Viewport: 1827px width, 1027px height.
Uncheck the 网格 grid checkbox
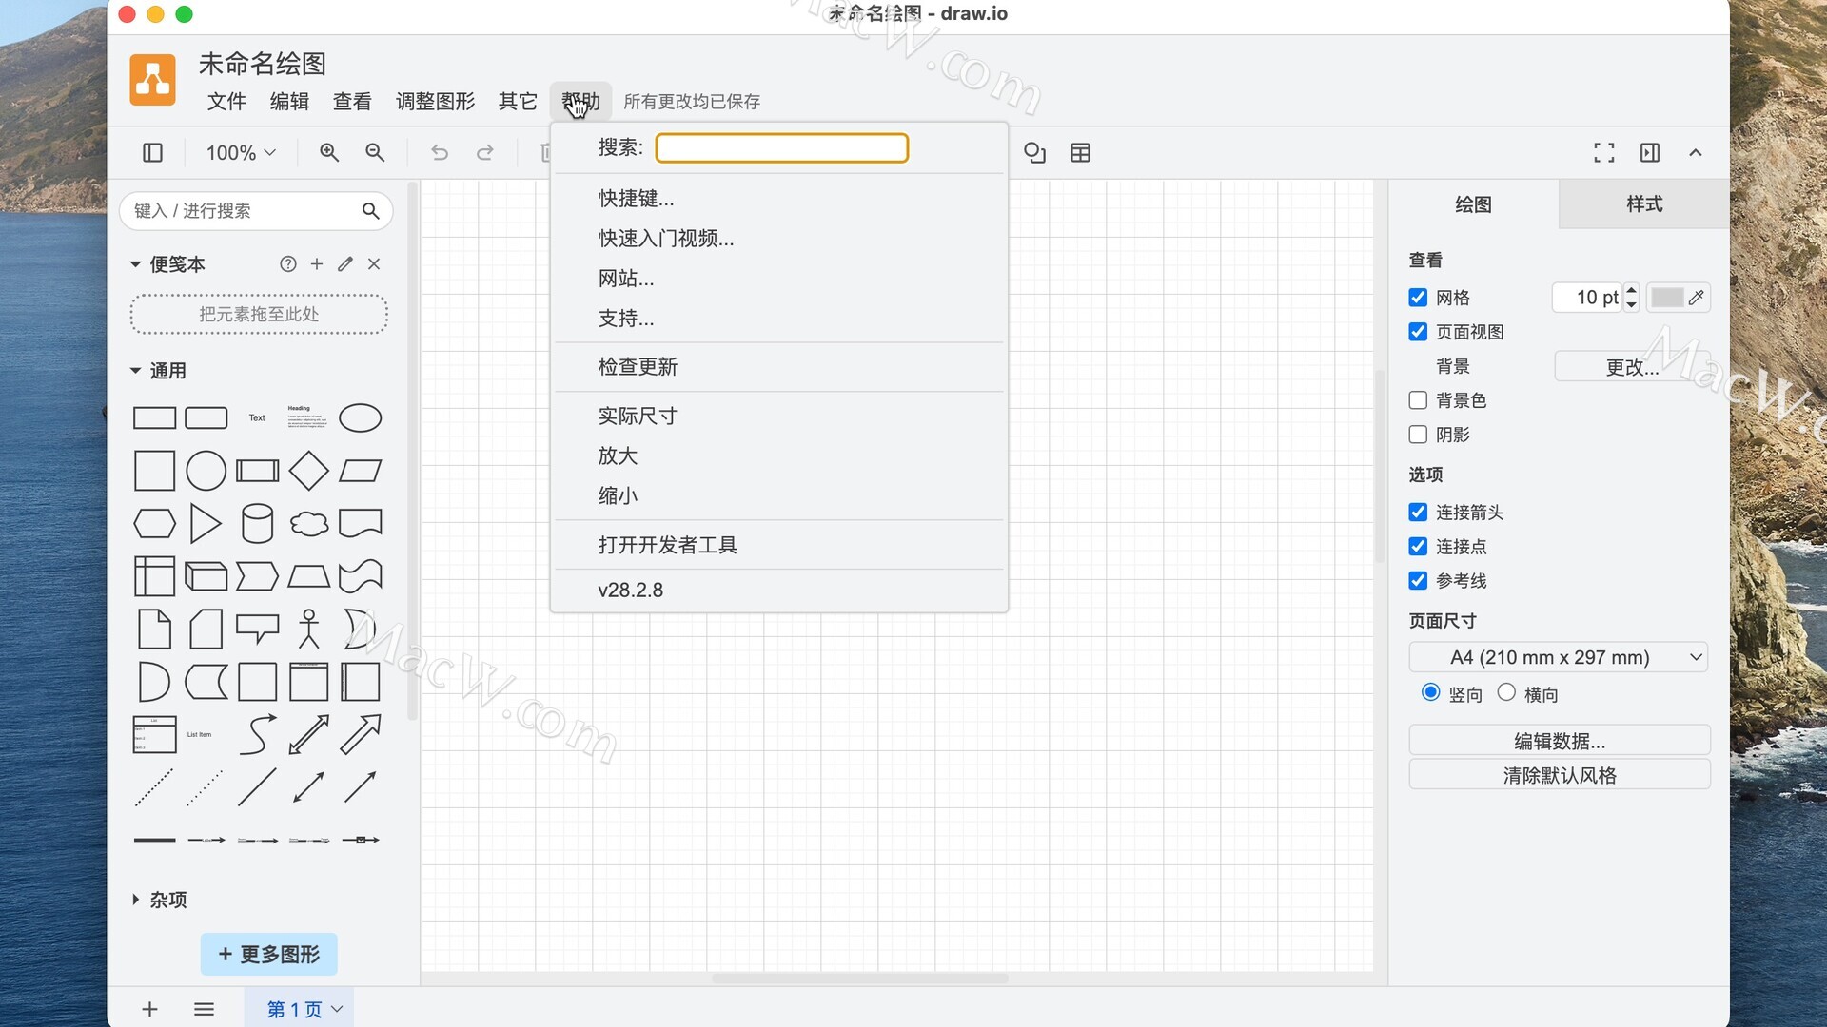click(x=1418, y=298)
